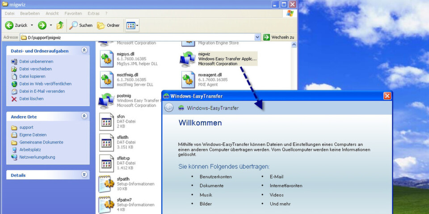Click the green forward arrow icon
The height and width of the screenshot is (214, 429).
pyautogui.click(x=42, y=25)
